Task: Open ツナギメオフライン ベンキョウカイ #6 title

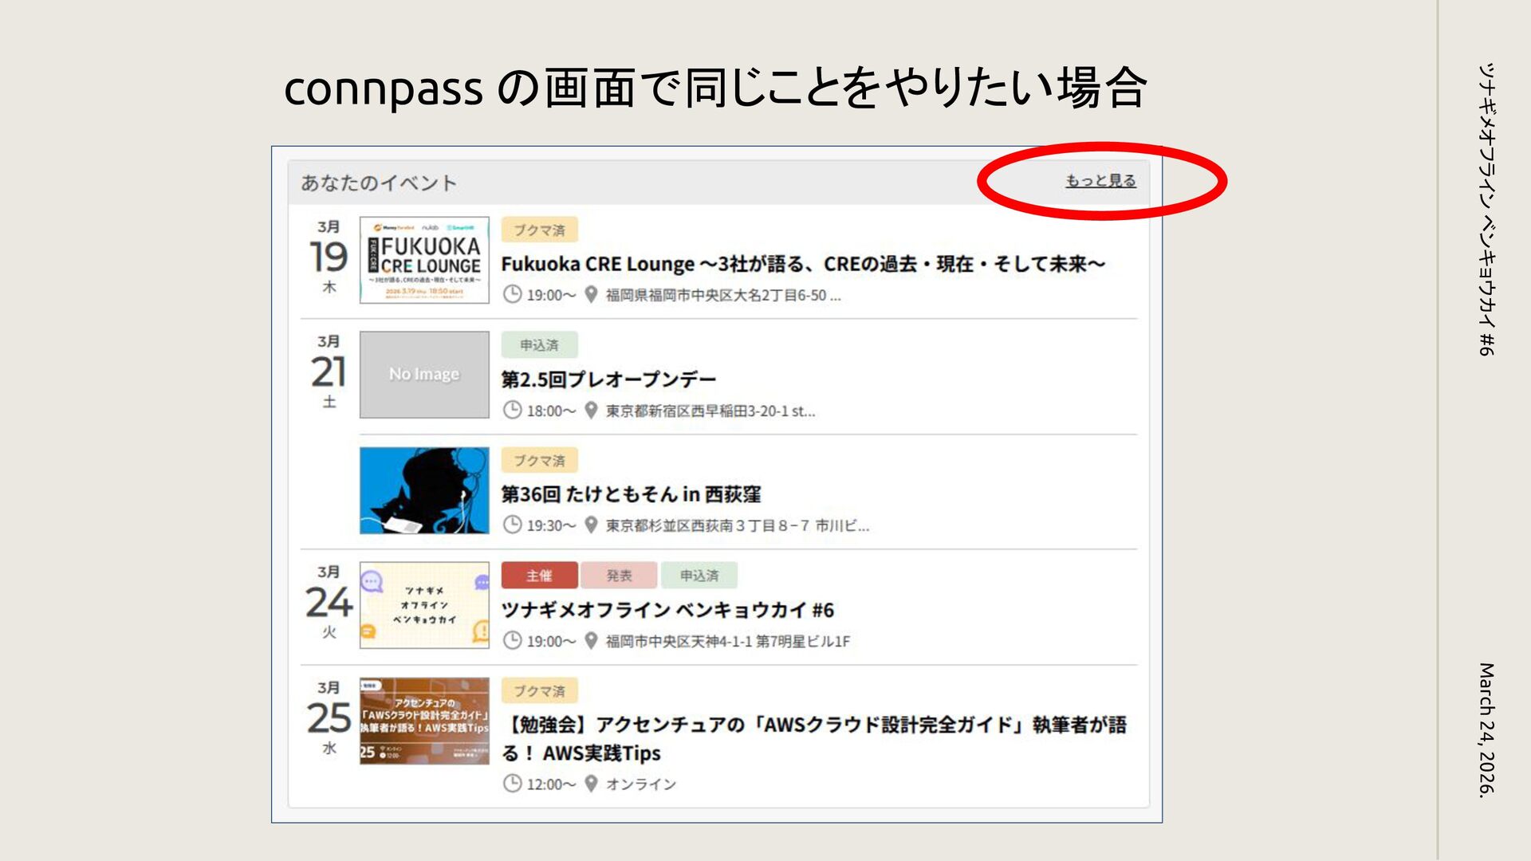Action: (667, 611)
